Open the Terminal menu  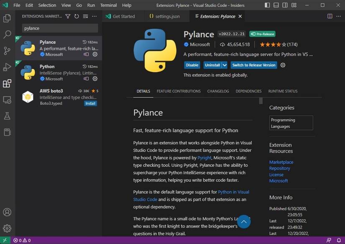(x=108, y=5)
